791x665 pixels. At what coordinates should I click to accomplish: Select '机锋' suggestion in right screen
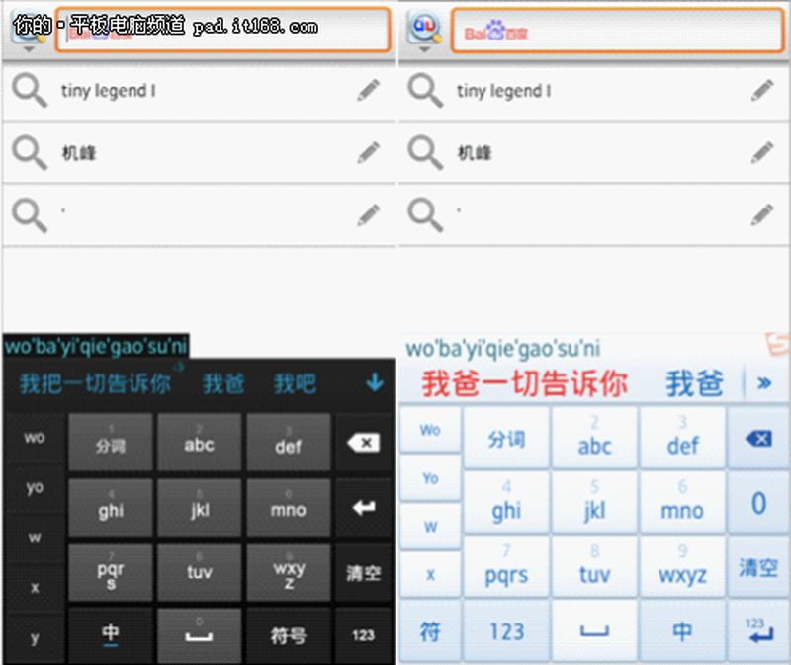click(x=475, y=153)
